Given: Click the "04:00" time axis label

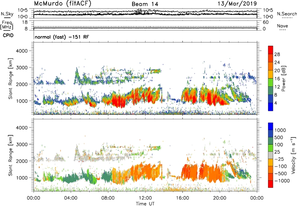Looking at the screenshot, I should pos(71,198).
